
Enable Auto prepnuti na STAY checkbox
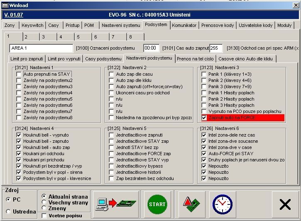pyautogui.click(x=19, y=74)
